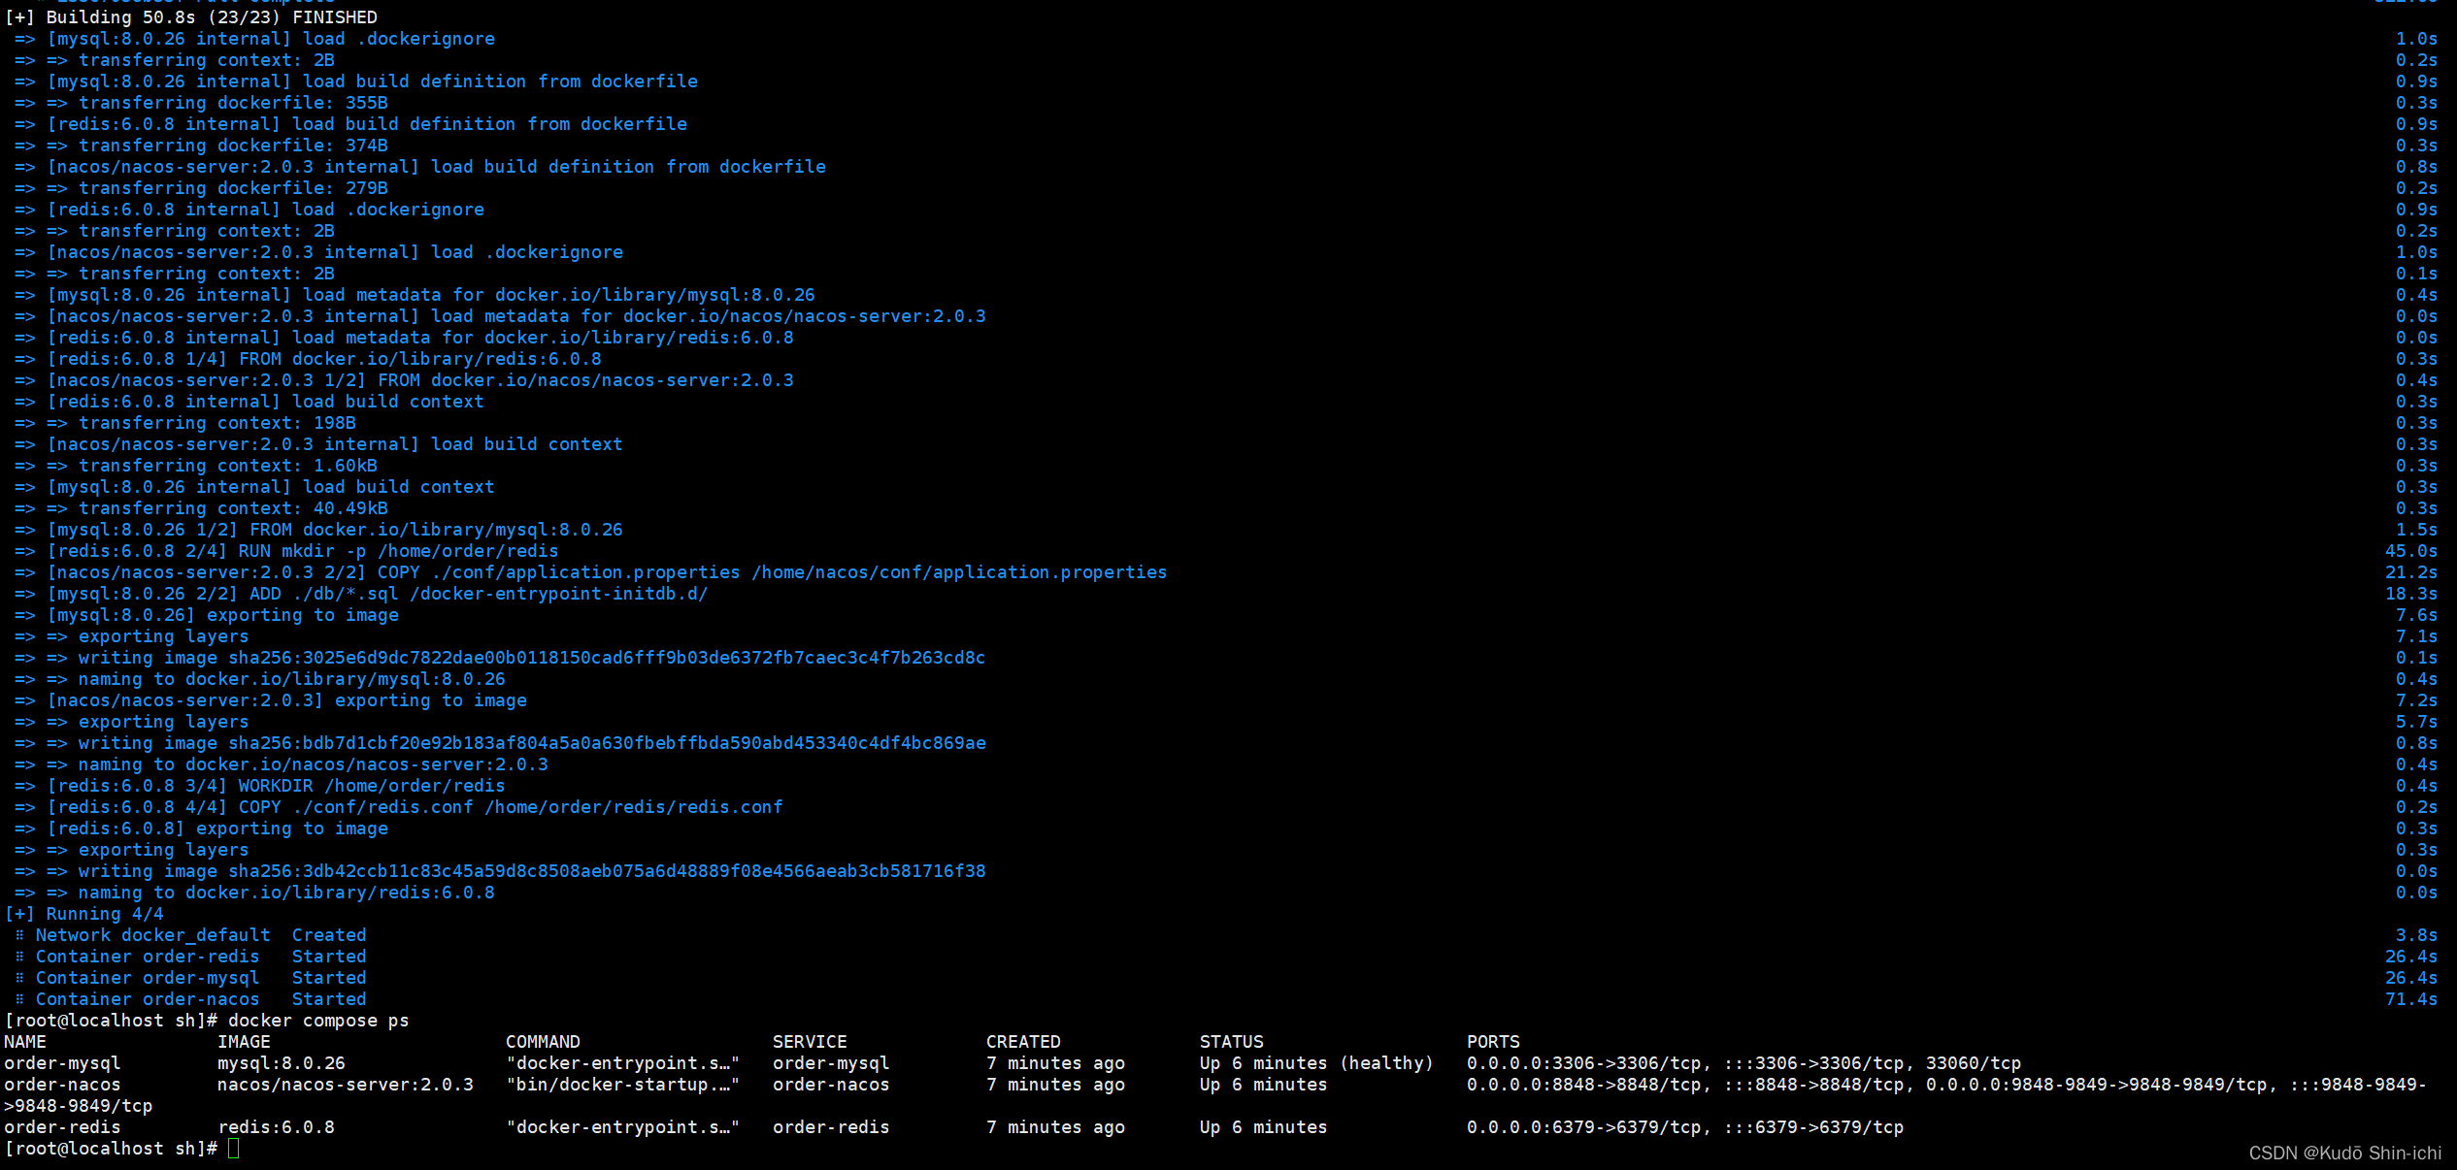2457x1170 pixels.
Task: Click the order-mysql container name
Action: [x=54, y=1063]
